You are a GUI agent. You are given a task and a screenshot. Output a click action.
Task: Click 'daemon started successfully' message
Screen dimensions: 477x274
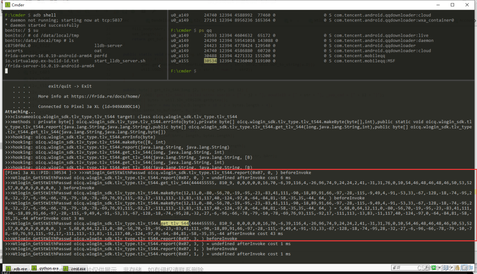coord(42,26)
